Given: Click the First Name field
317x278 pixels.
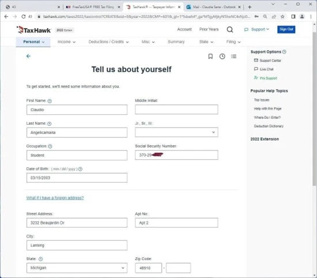Looking at the screenshot, I should (x=77, y=110).
